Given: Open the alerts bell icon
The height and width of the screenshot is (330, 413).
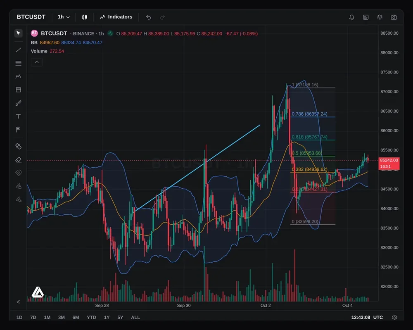Looking at the screenshot, I should (351, 17).
